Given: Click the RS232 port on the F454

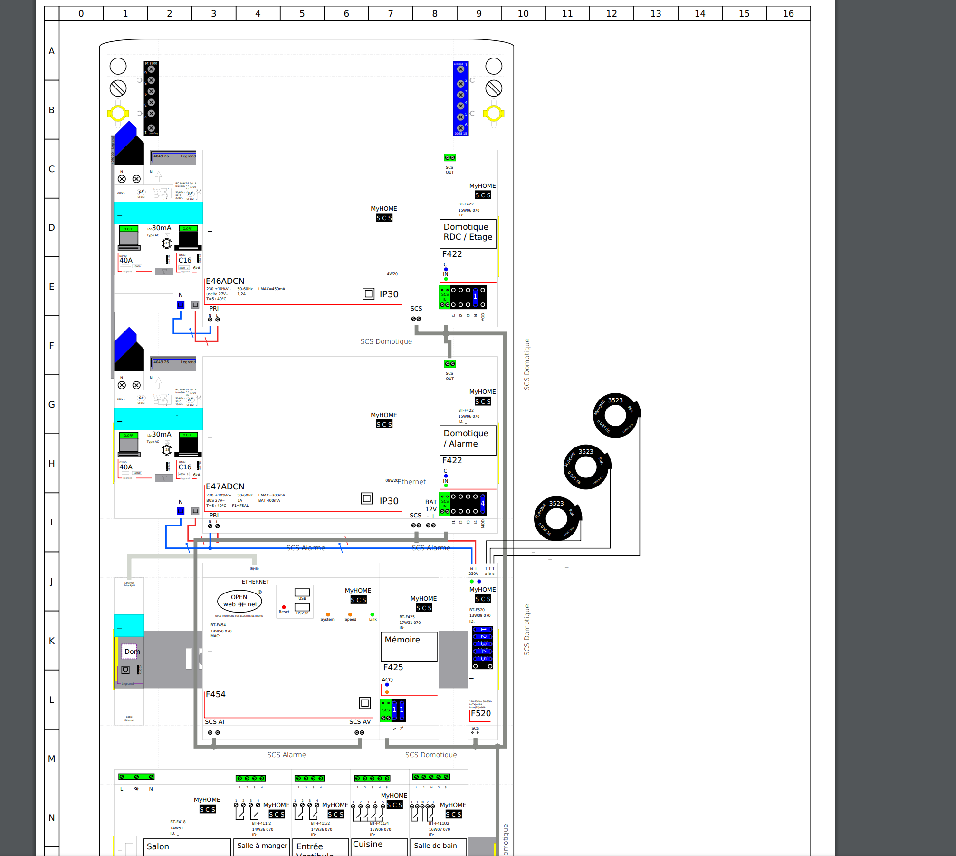Looking at the screenshot, I should click(302, 607).
